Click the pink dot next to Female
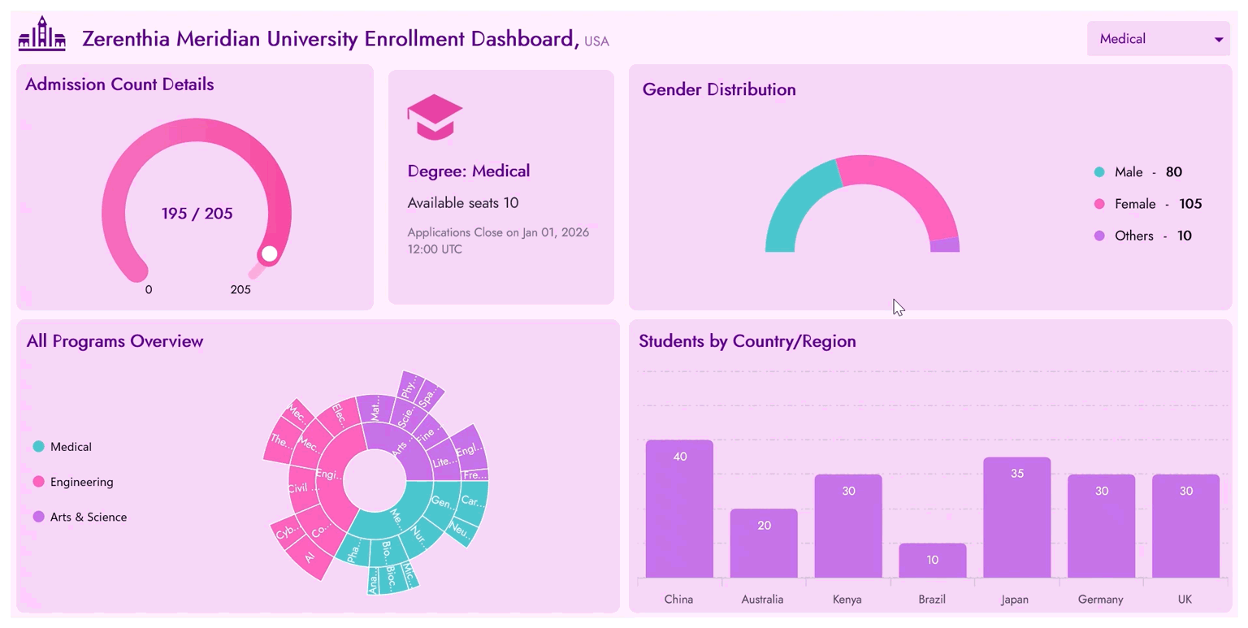1248x628 pixels. tap(1101, 204)
